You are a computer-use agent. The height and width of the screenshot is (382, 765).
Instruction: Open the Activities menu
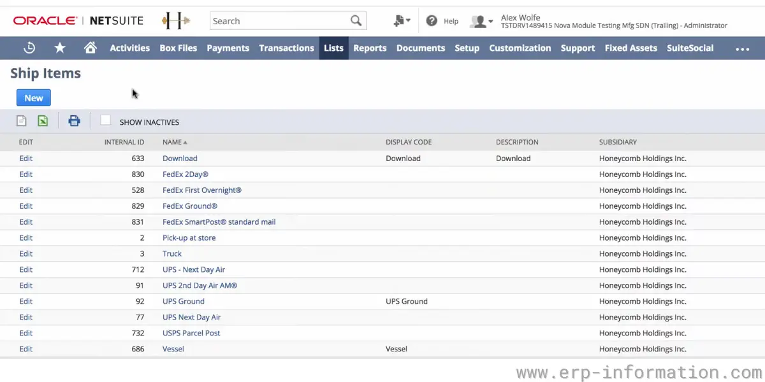[129, 48]
